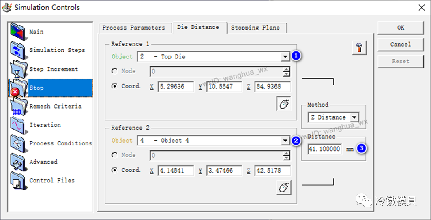The image size is (431, 220).
Task: Select the Node radio button in Reference 1
Action: pyautogui.click(x=115, y=71)
